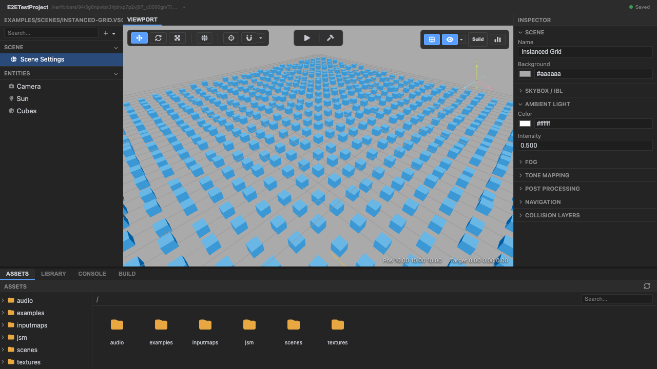657x369 pixels.
Task: Collapse the SCENE section in hierarchy
Action: [x=116, y=47]
